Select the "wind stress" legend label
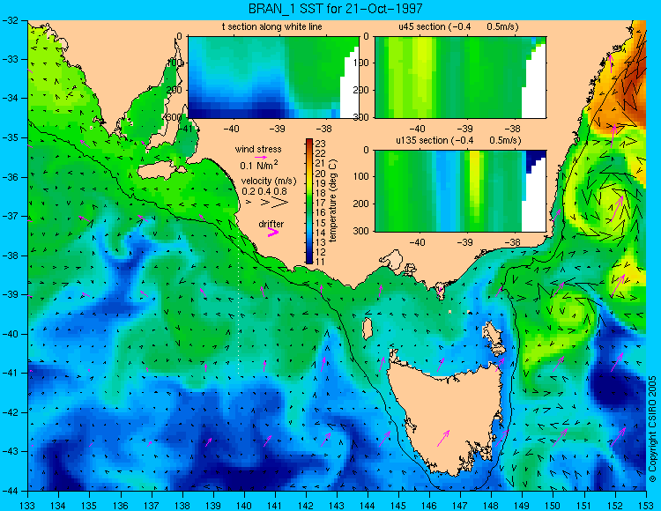 click(x=258, y=149)
